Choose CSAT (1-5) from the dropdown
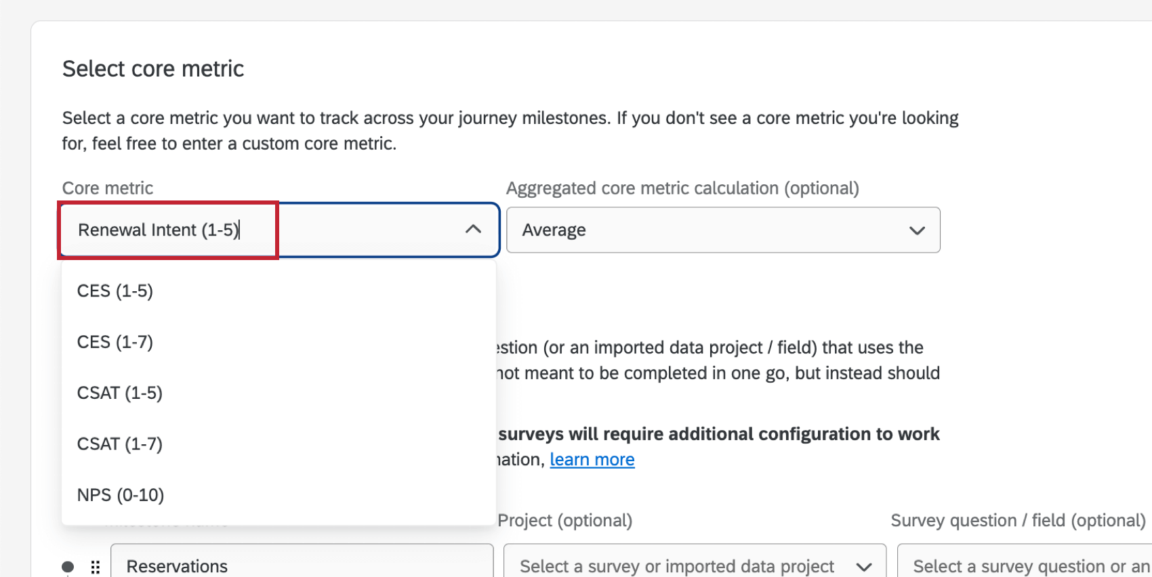The image size is (1152, 577). tap(119, 392)
